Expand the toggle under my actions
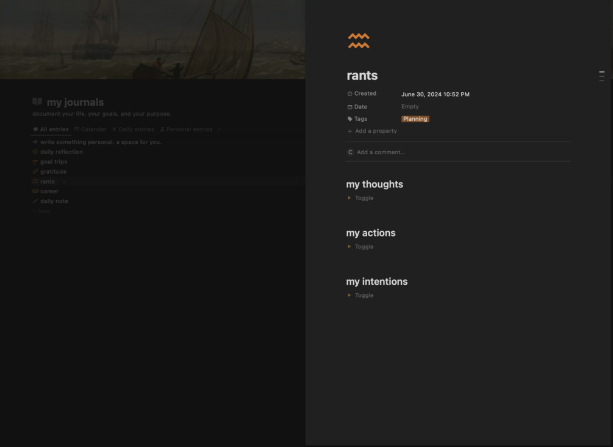The height and width of the screenshot is (447, 613). 349,246
